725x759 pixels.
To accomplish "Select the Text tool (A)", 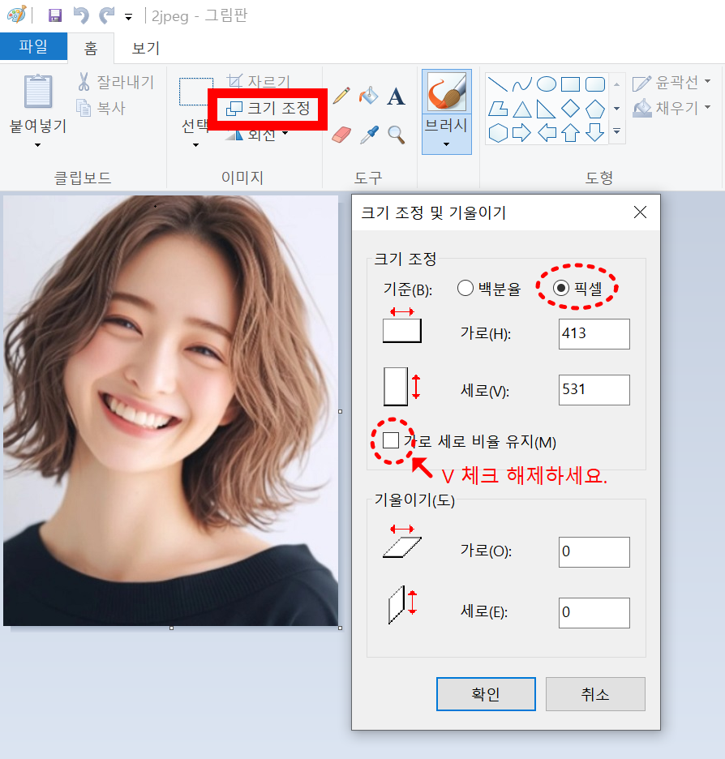I will click(396, 95).
